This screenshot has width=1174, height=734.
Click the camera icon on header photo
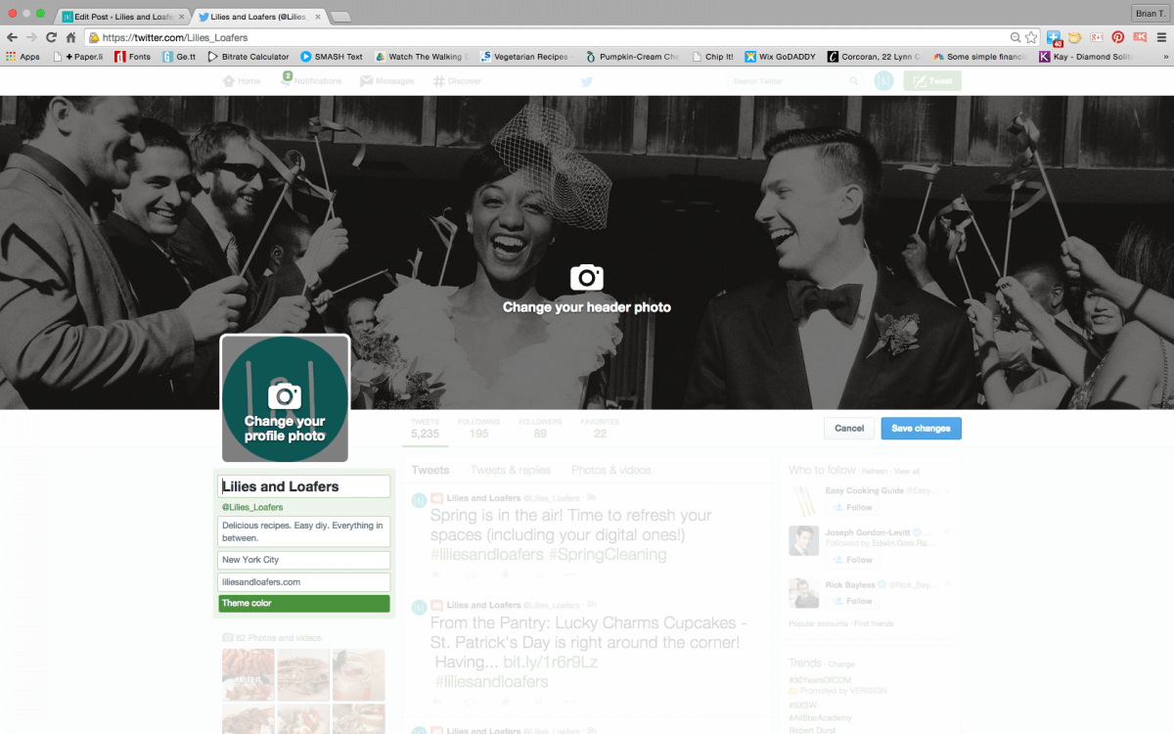587,277
